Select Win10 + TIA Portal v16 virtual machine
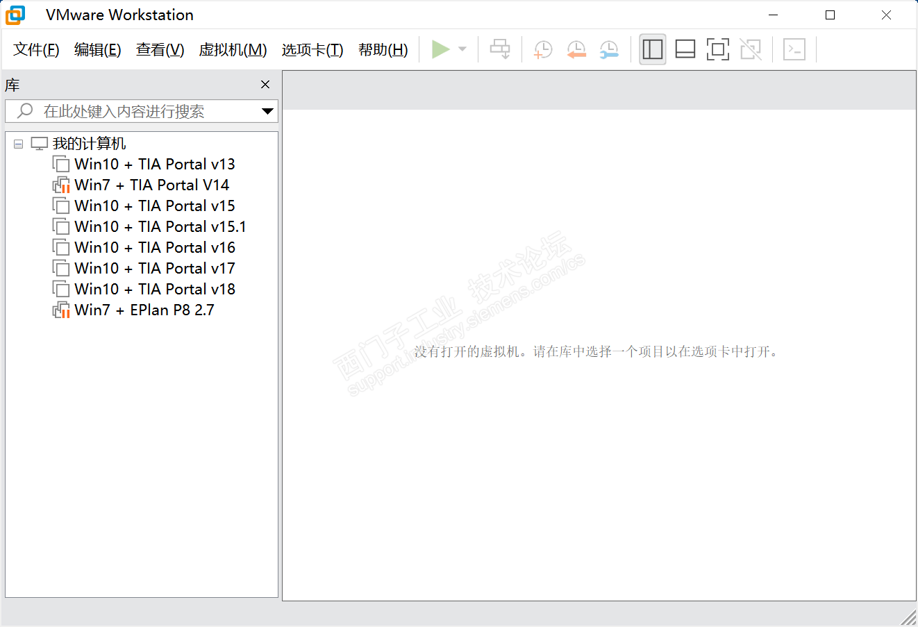Image resolution: width=918 pixels, height=627 pixels. tap(155, 248)
